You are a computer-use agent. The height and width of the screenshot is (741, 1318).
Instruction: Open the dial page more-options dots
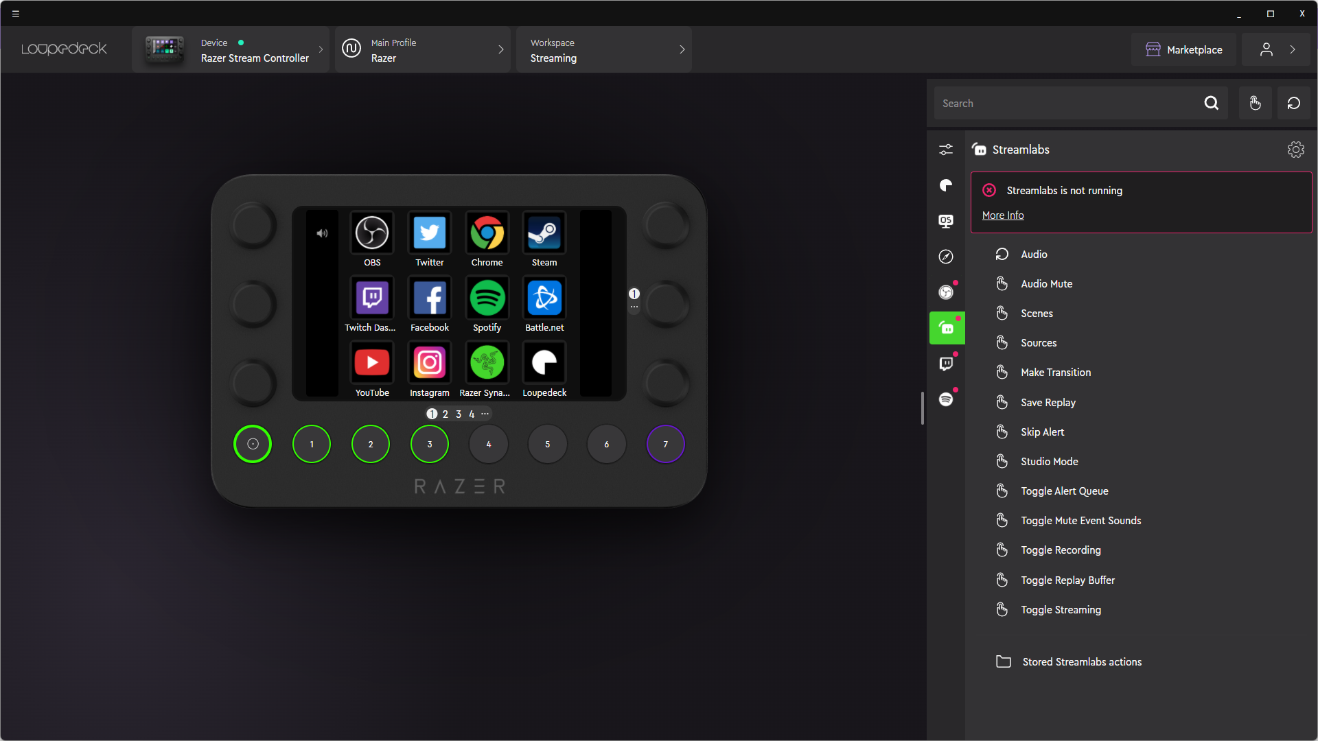634,307
